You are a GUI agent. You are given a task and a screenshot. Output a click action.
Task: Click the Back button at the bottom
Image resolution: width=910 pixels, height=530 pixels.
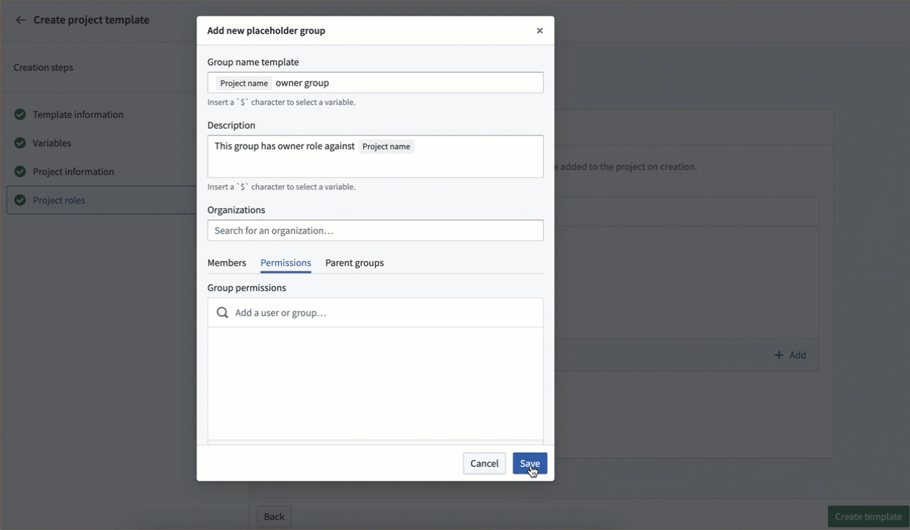coord(274,516)
